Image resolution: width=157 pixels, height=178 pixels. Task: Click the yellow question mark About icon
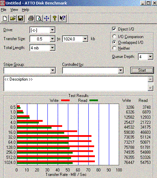coord(55,18)
